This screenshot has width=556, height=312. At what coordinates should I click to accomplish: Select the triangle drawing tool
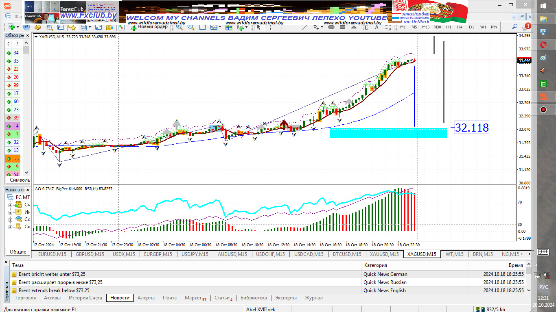[x=354, y=27]
